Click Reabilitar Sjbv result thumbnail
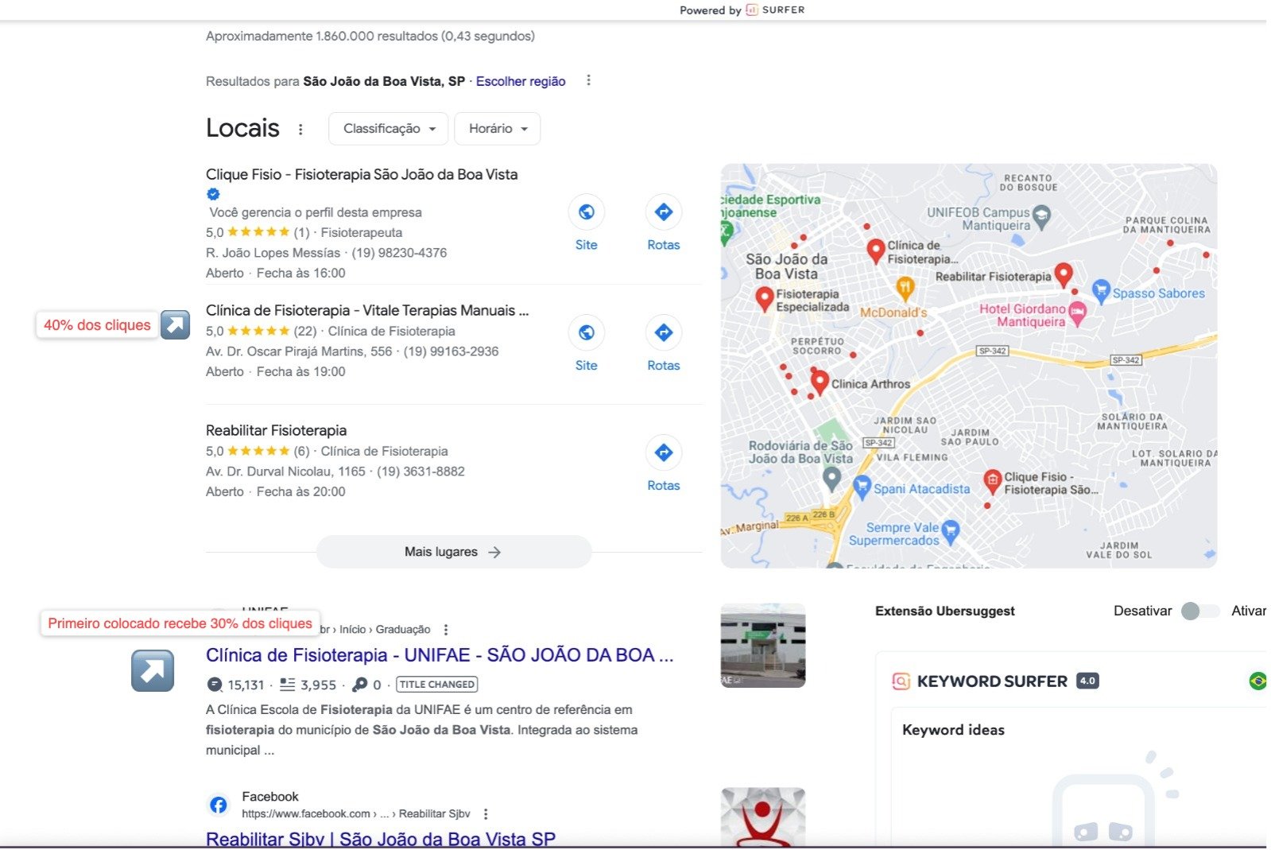This screenshot has height=850, width=1271. 763,817
